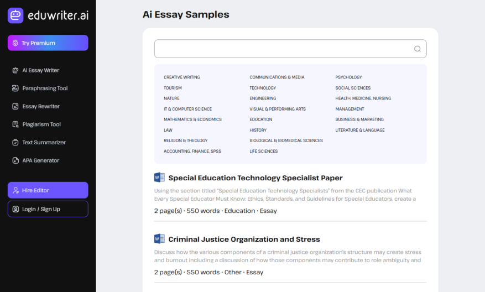Select IT & Computer Science category
This screenshot has height=292, width=485.
click(x=188, y=109)
